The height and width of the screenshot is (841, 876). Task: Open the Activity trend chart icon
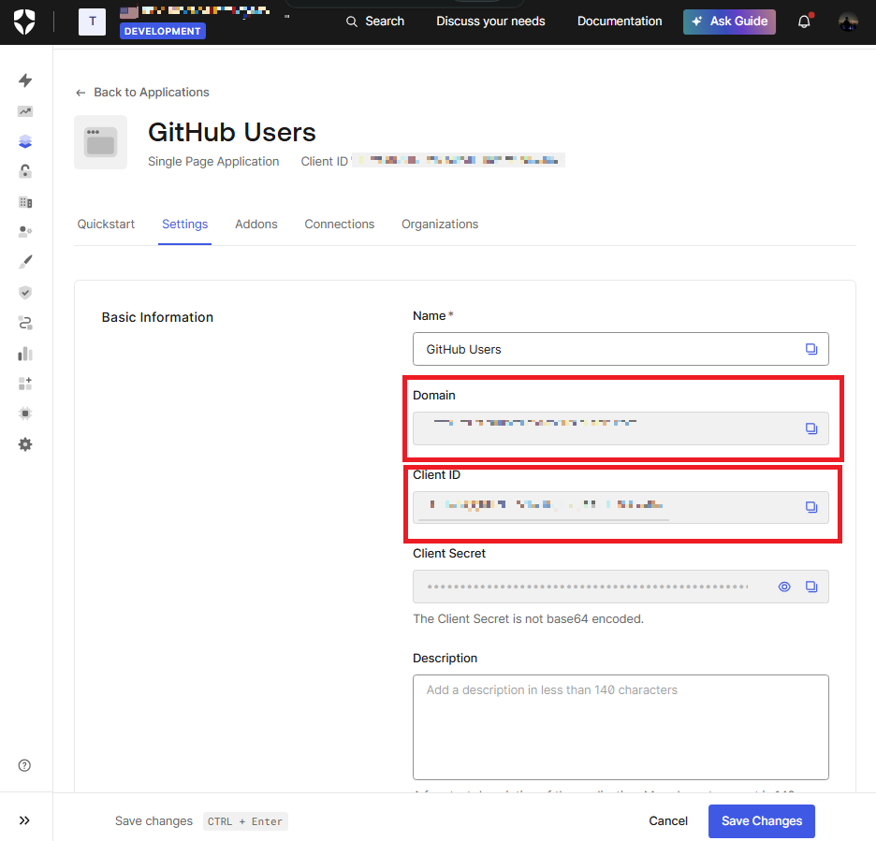point(25,111)
